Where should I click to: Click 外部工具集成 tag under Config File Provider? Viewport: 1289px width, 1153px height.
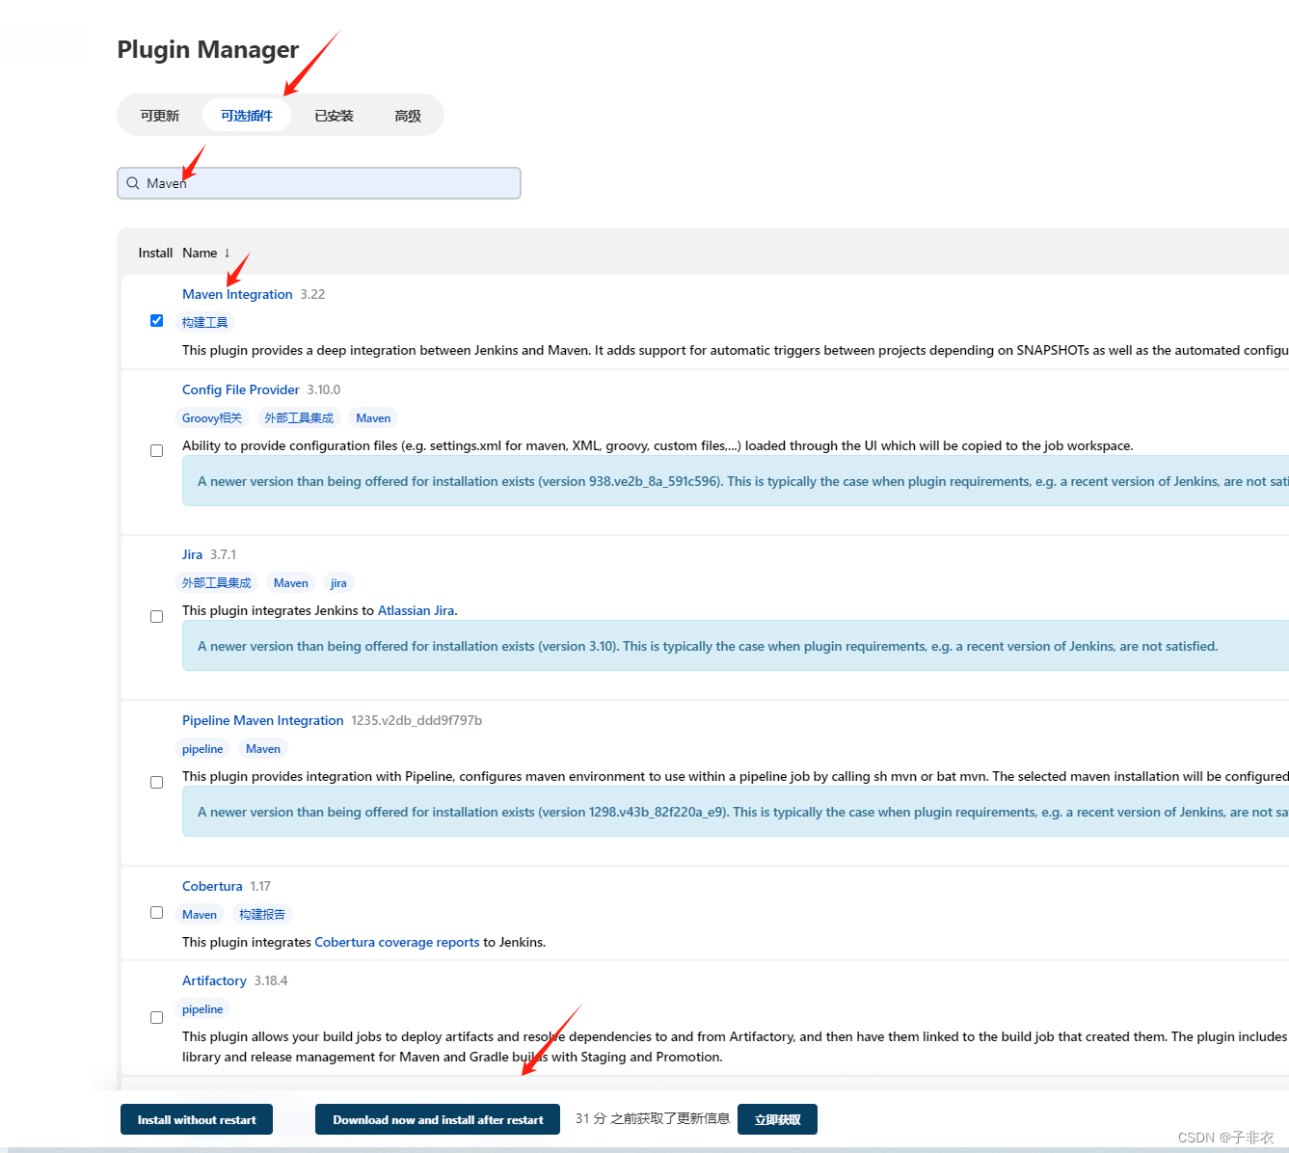point(299,417)
